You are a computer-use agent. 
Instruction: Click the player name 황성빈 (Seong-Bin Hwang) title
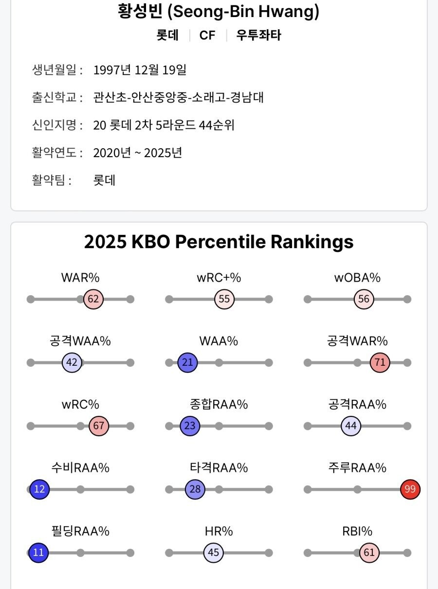tap(219, 11)
